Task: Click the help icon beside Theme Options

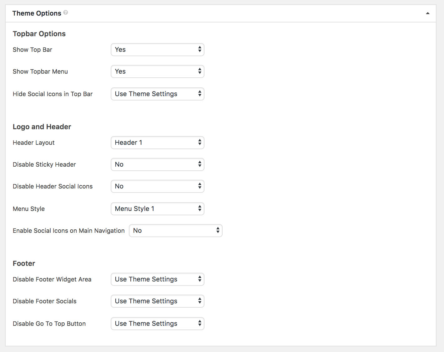Action: (66, 12)
